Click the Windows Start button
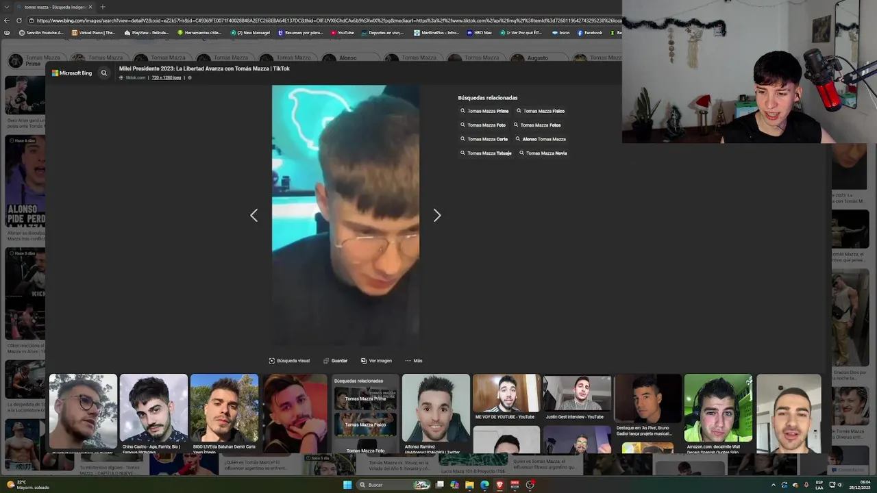 347,485
